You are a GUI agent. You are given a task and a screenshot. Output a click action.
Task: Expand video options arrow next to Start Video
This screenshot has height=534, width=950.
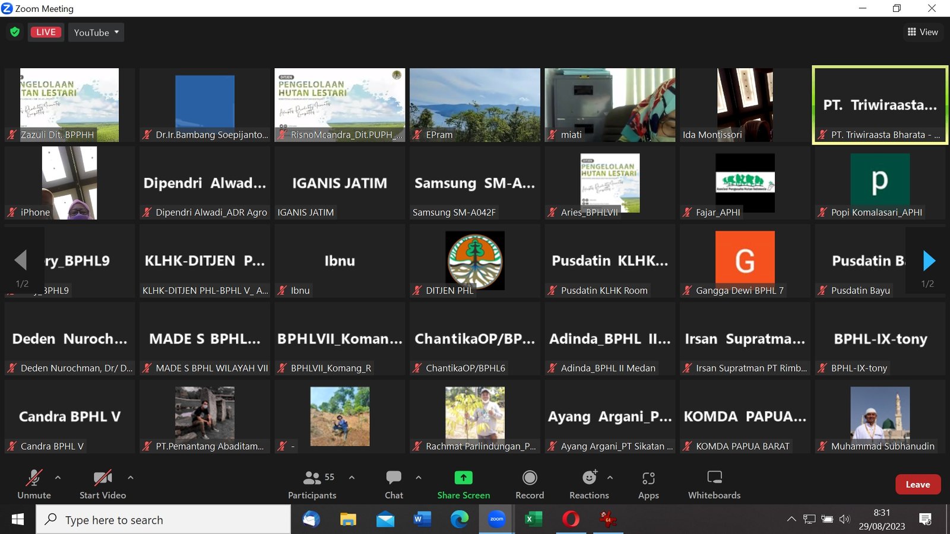pos(130,477)
